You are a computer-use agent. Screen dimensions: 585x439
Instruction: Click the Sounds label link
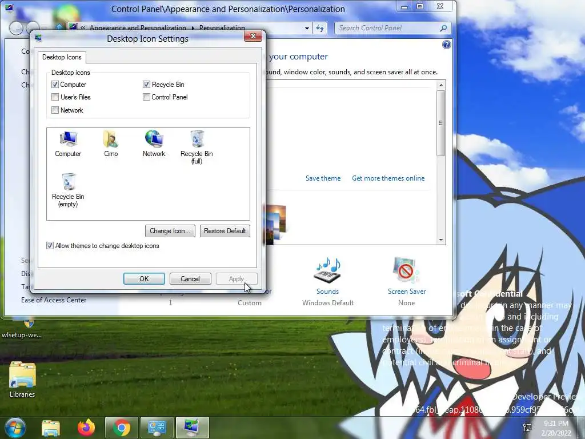pyautogui.click(x=327, y=292)
